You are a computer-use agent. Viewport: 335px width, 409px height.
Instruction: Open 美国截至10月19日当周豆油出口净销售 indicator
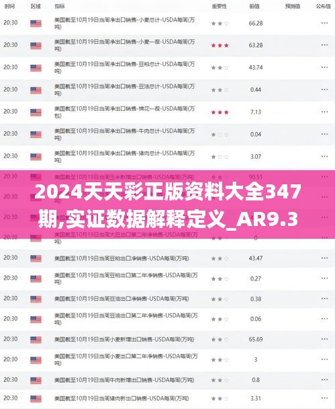pos(122,299)
